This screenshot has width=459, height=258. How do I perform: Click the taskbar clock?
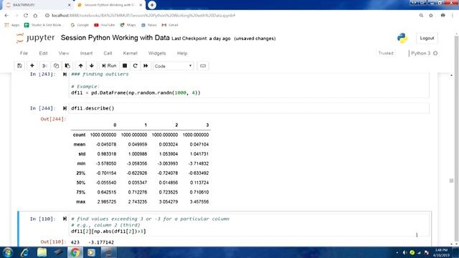[x=442, y=252]
